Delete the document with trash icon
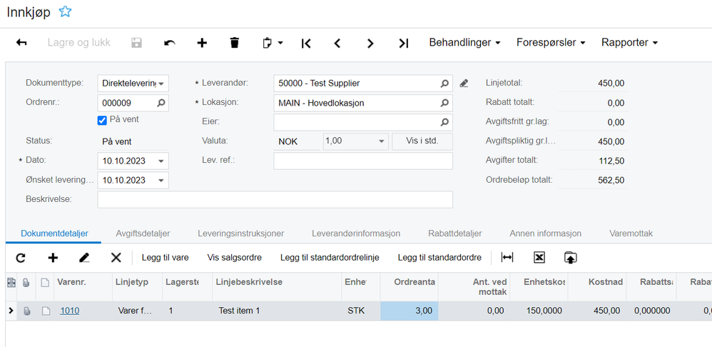Screen dimensions: 712x347 pyautogui.click(x=234, y=43)
